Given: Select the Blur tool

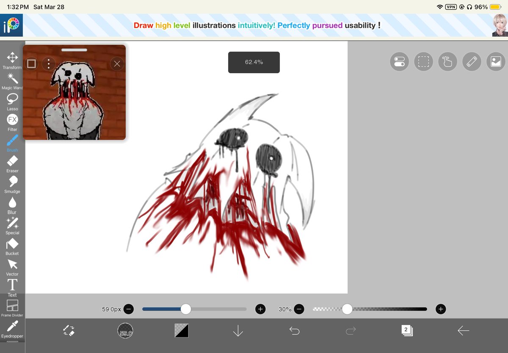Looking at the screenshot, I should pos(12,205).
